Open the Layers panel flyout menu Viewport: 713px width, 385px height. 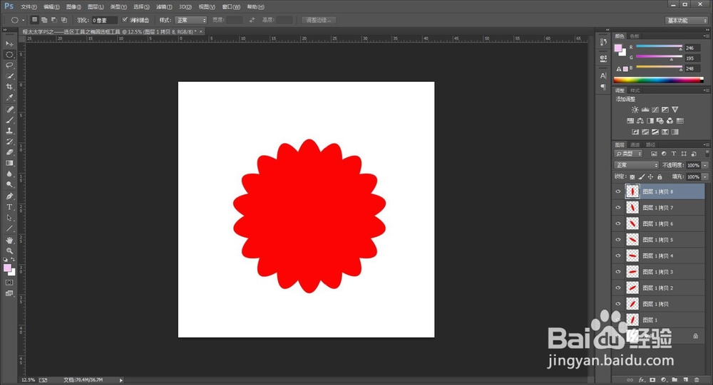705,145
